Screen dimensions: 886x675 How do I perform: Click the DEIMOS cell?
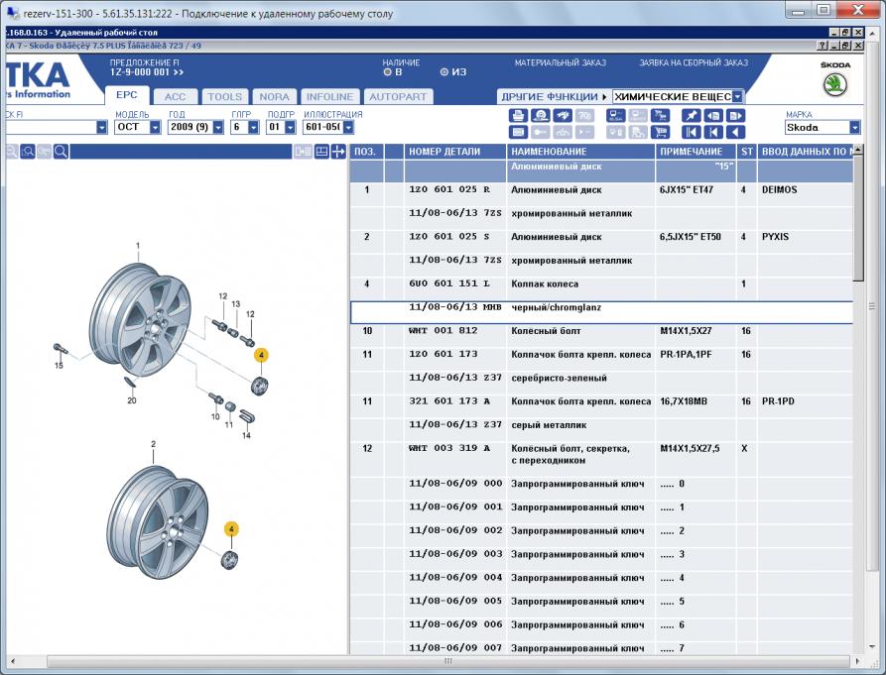click(779, 189)
